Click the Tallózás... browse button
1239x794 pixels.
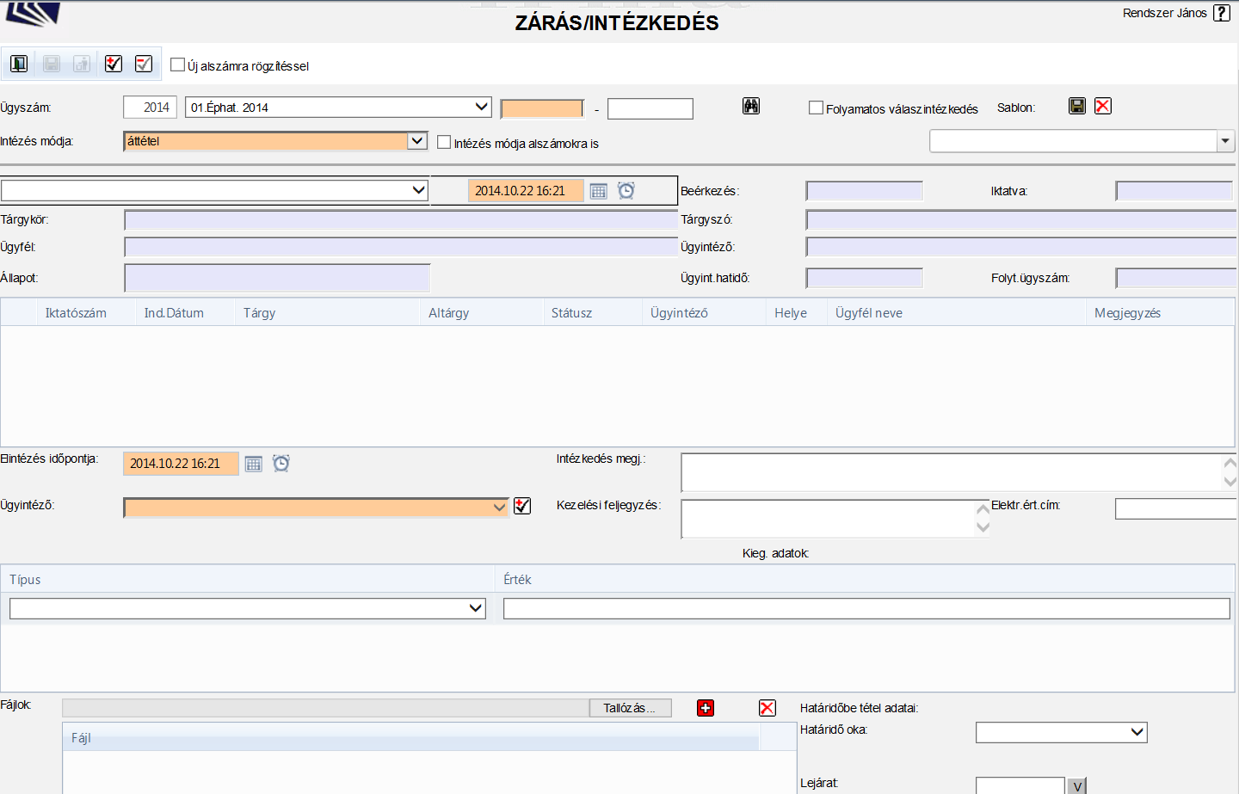pos(629,708)
